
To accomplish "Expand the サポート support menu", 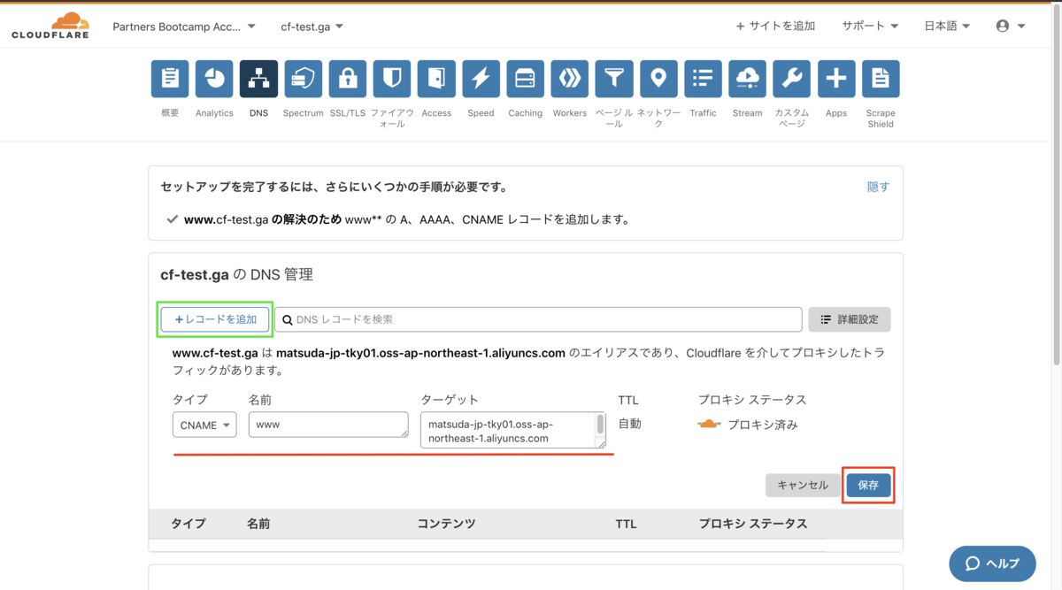I will 870,27.
